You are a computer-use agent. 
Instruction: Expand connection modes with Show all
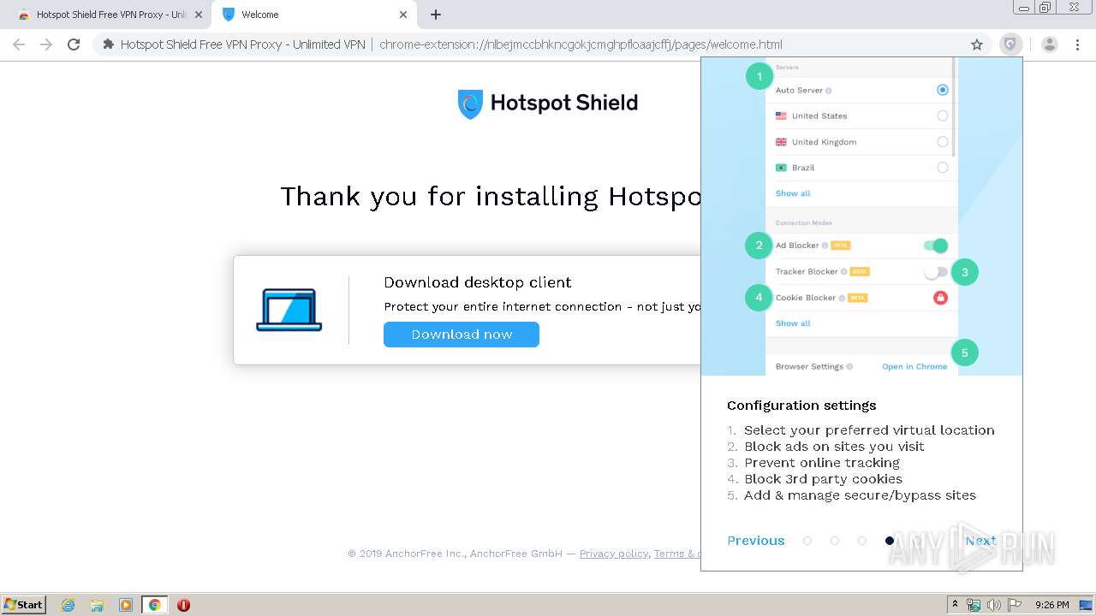[x=793, y=323]
